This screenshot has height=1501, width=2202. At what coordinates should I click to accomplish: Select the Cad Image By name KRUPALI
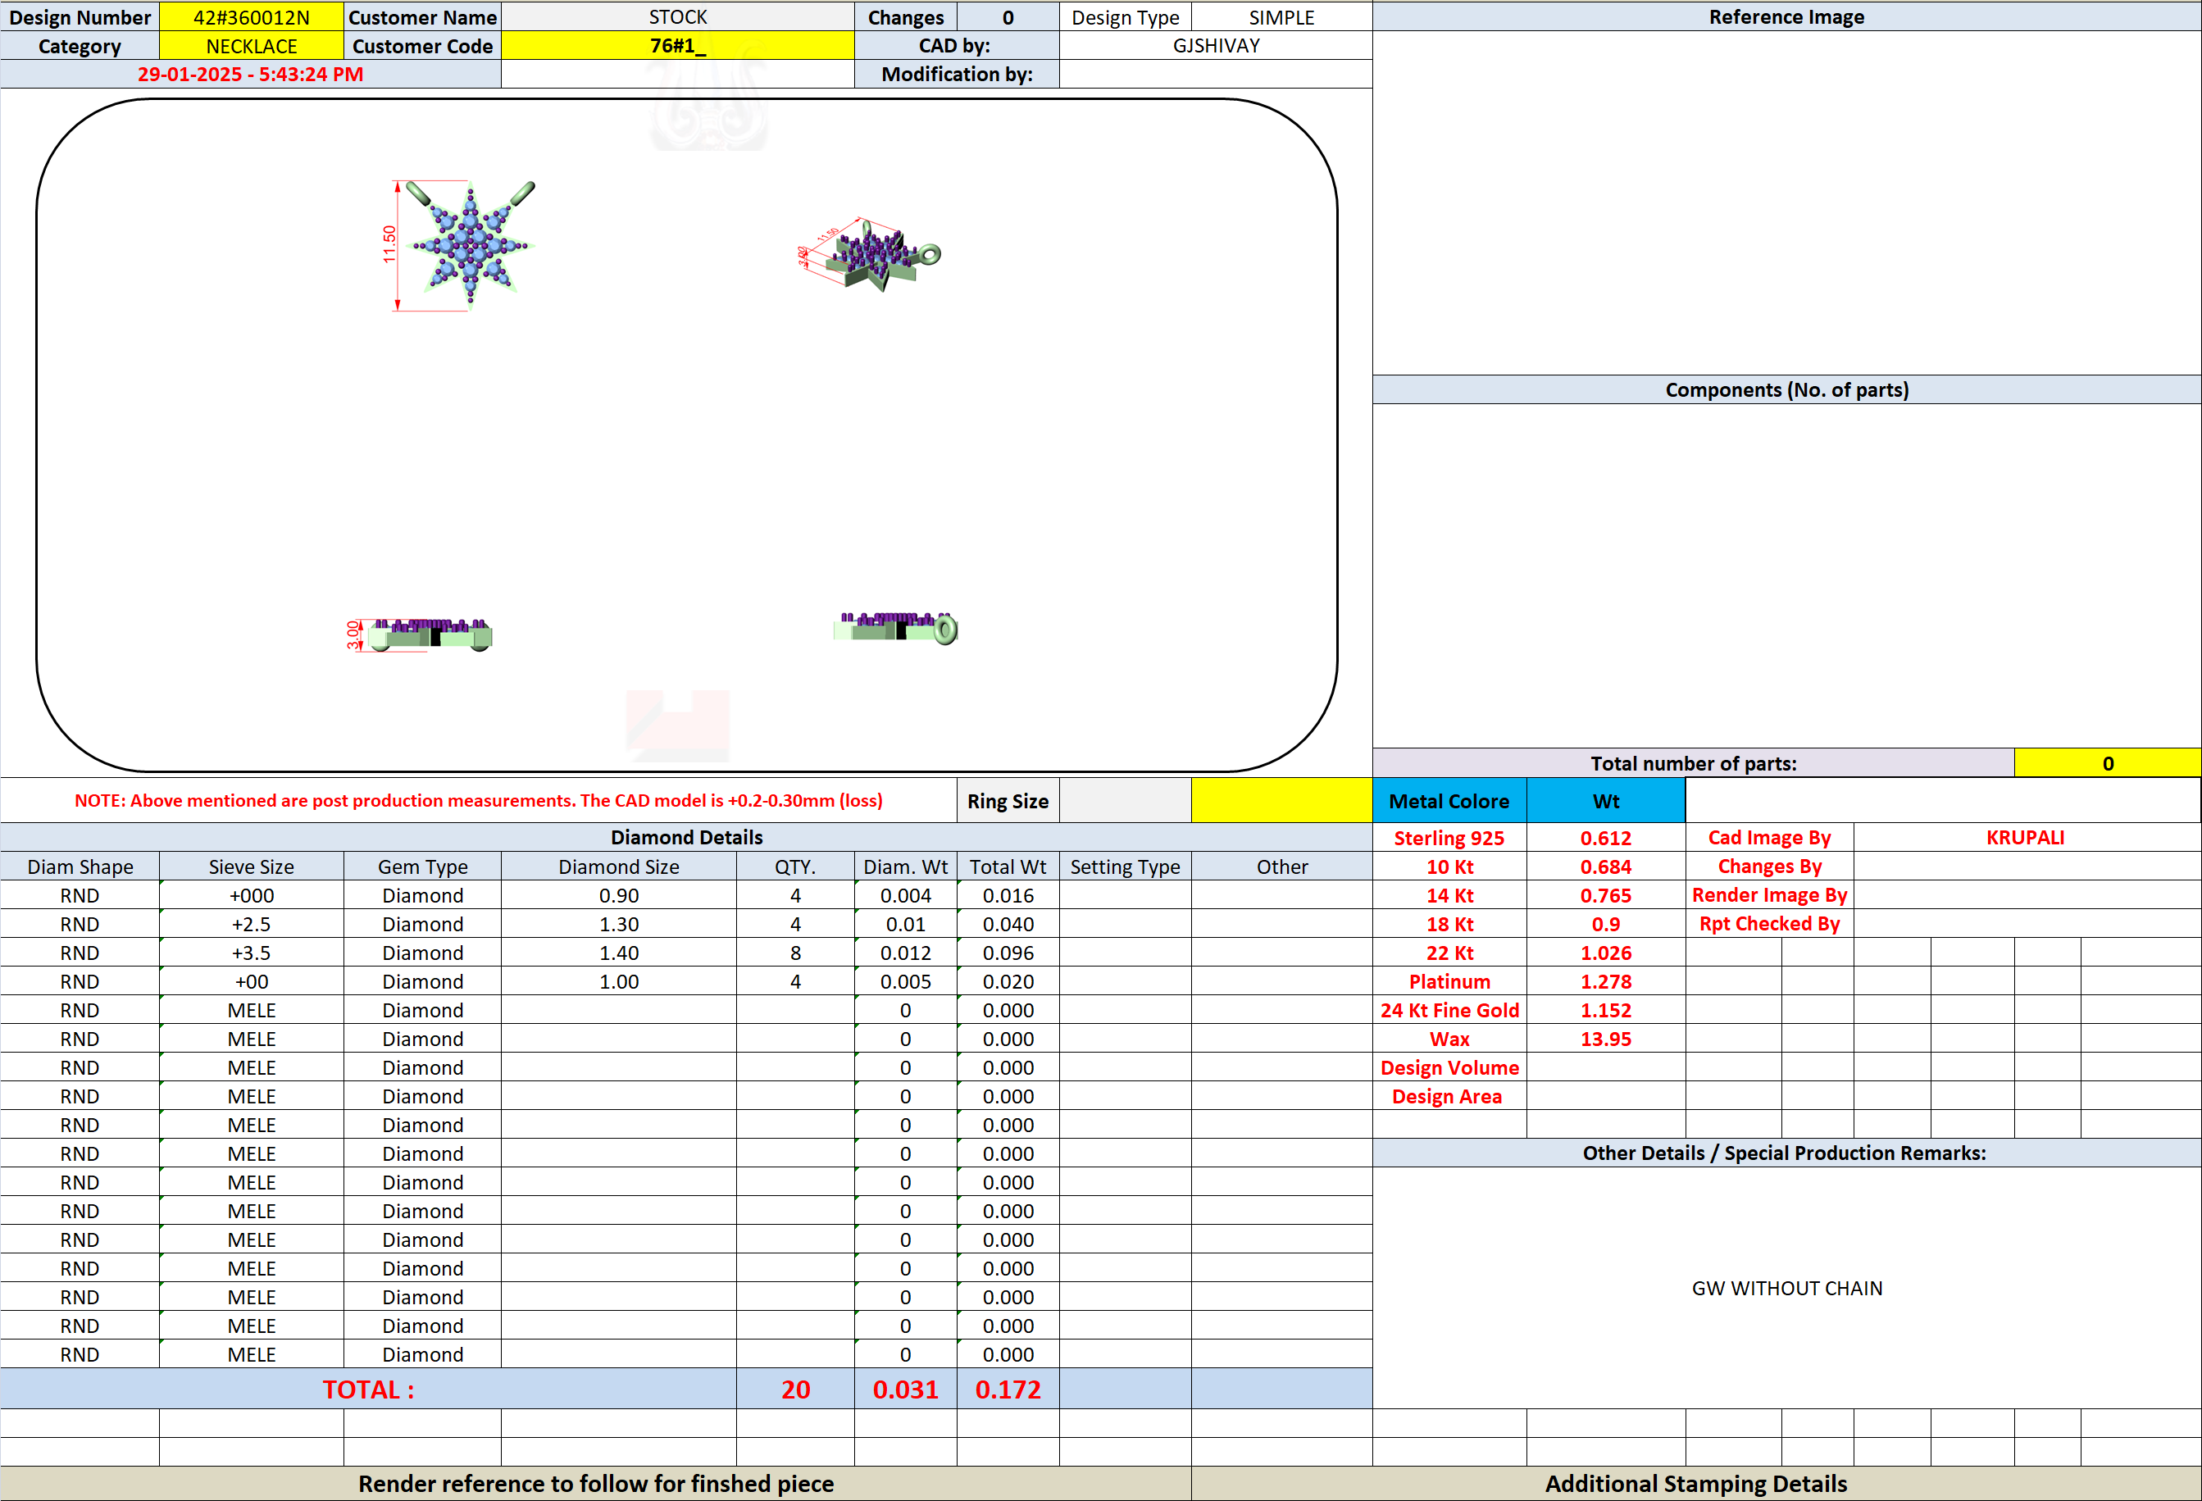point(2026,838)
